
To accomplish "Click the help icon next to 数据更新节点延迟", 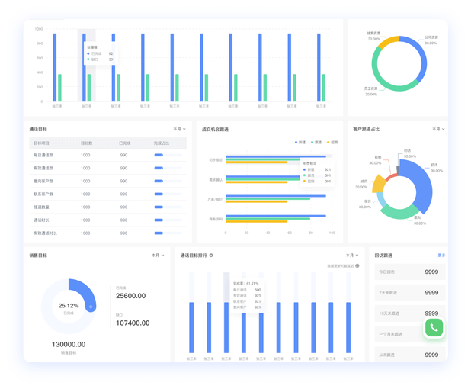I will point(356,266).
